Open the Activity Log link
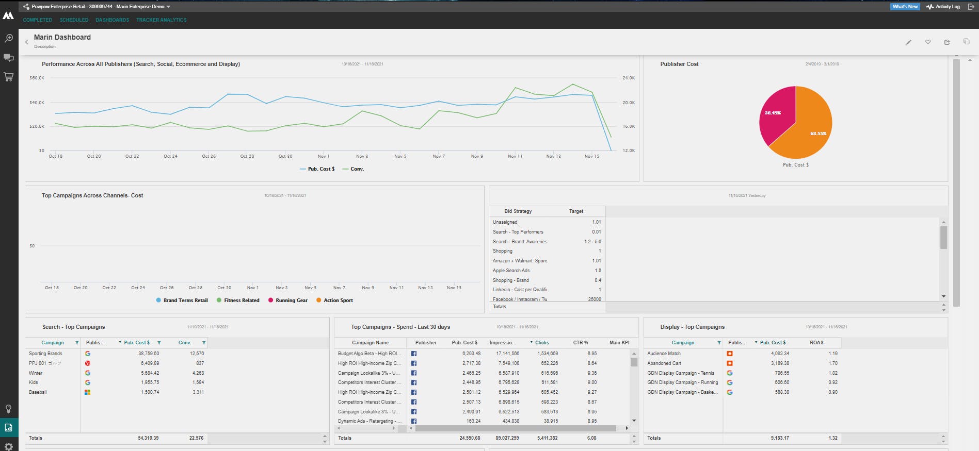The height and width of the screenshot is (451, 979). pos(943,7)
